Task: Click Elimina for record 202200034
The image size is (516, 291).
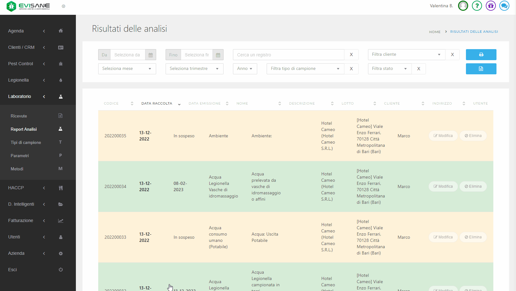Action: tap(473, 186)
